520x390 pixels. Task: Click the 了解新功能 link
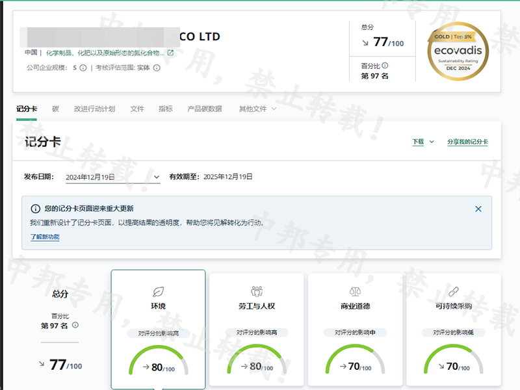45,237
